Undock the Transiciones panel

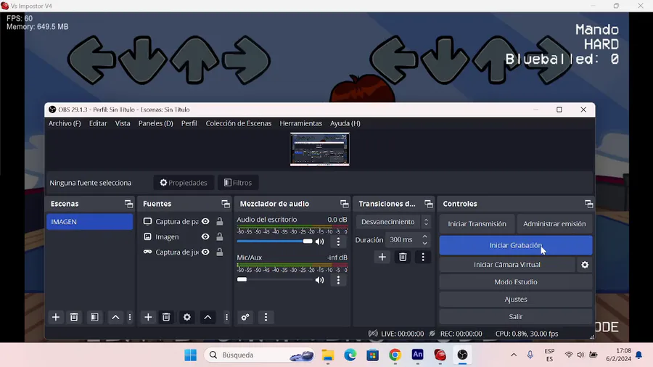429,204
